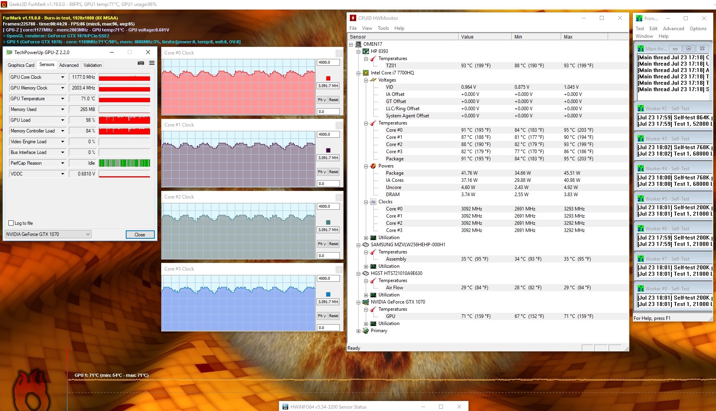Click Reset on Core #3 Clock graph
The width and height of the screenshot is (716, 411).
334,316
